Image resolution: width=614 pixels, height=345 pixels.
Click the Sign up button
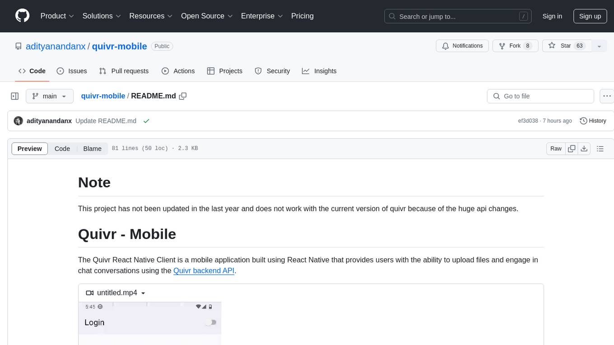tap(590, 16)
